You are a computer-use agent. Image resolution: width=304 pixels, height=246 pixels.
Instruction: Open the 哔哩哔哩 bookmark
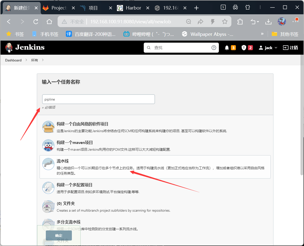point(149,34)
